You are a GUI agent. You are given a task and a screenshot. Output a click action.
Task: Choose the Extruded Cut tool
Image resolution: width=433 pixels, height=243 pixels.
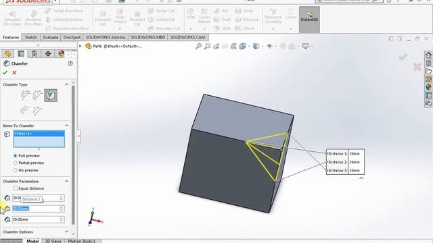click(103, 18)
